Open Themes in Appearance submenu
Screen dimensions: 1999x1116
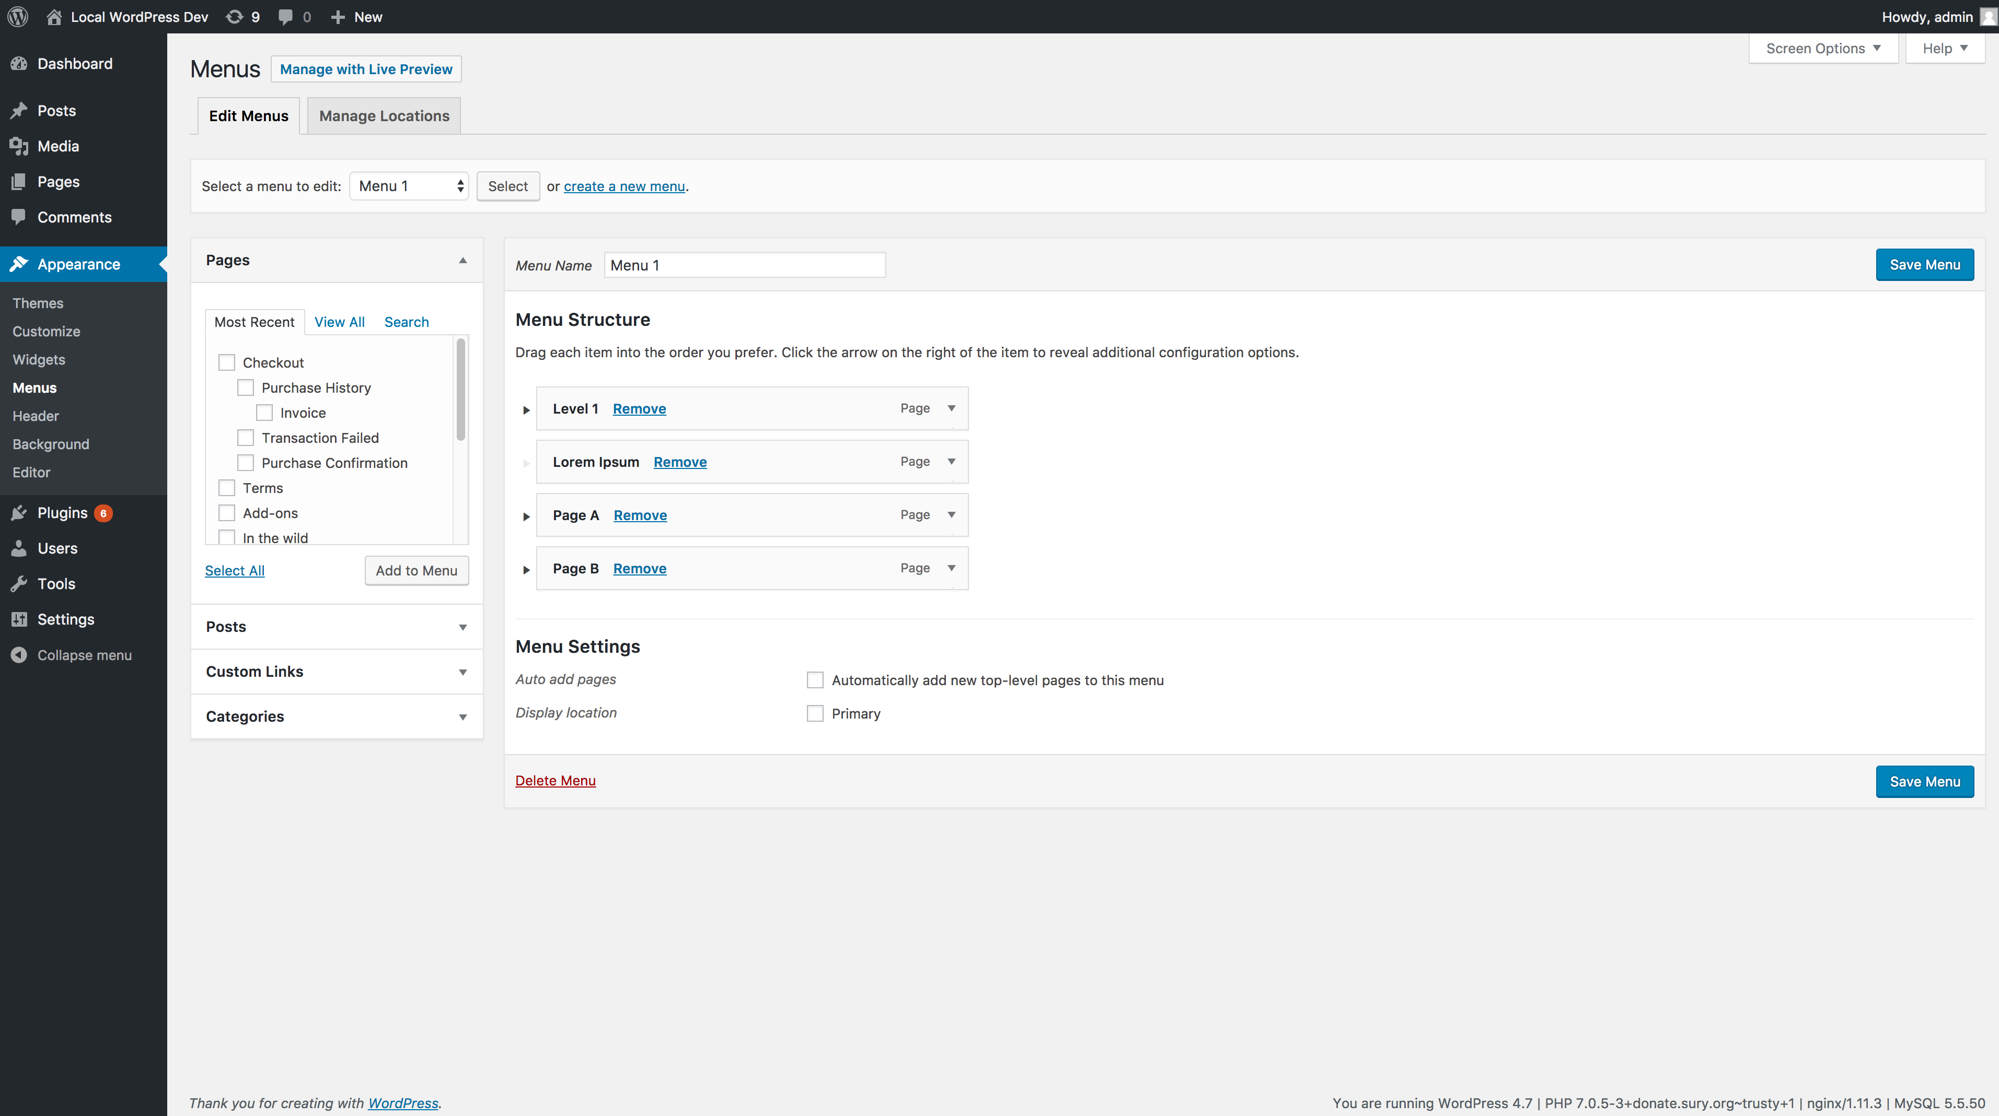(38, 303)
